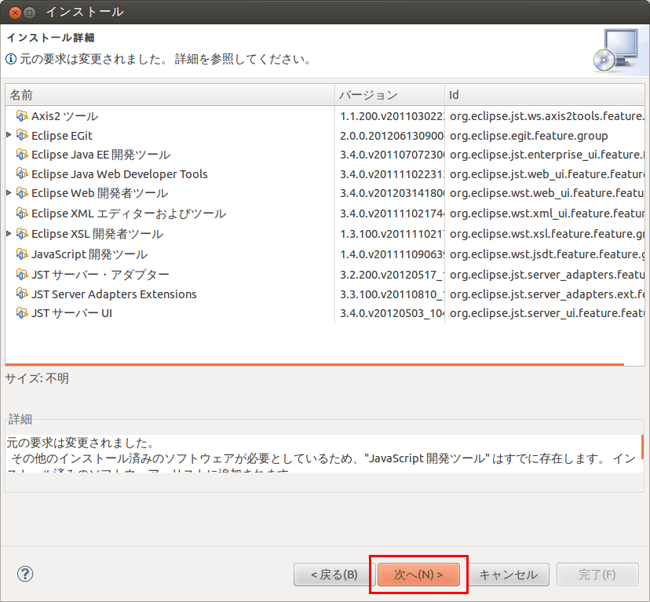Click the Id org.eclipse.jst.ws.axis2tools.feature

click(x=547, y=116)
